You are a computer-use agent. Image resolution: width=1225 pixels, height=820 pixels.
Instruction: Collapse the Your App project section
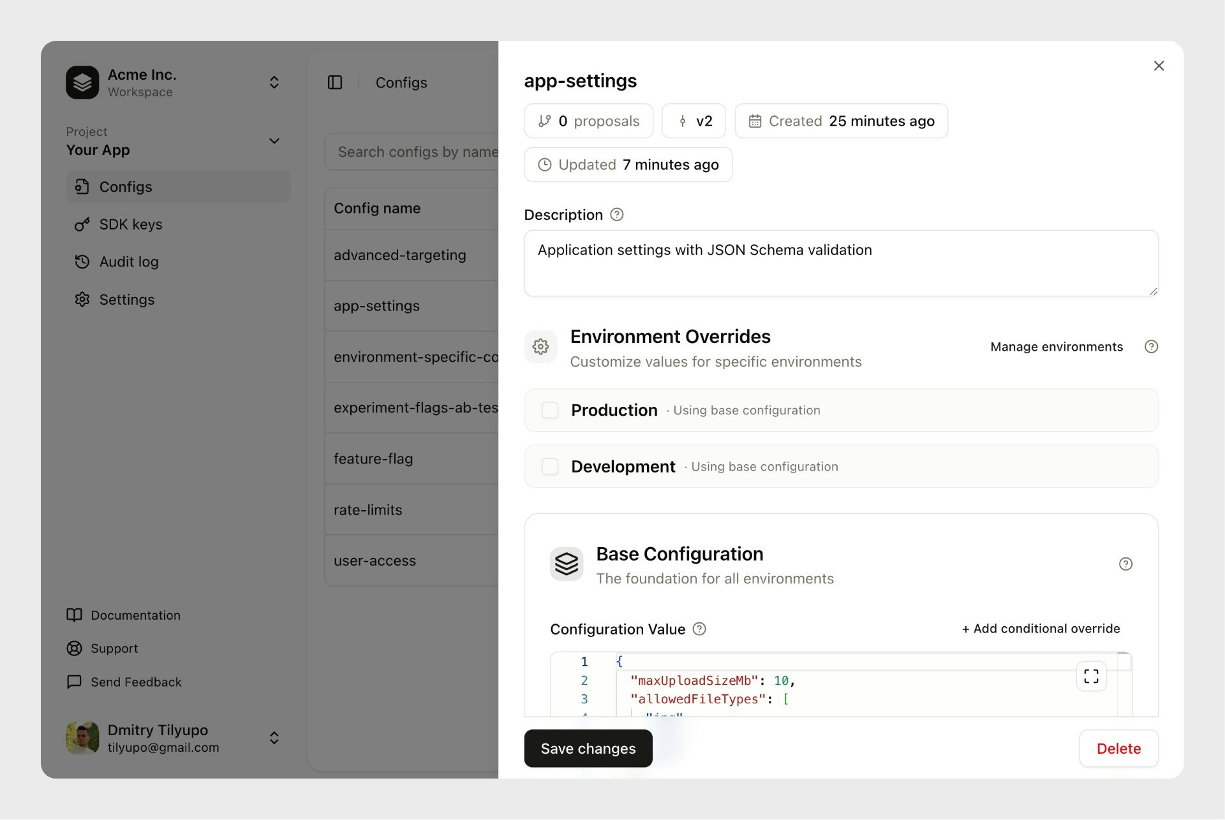pyautogui.click(x=274, y=141)
